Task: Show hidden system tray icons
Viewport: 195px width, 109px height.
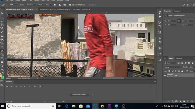Action: click(x=162, y=106)
